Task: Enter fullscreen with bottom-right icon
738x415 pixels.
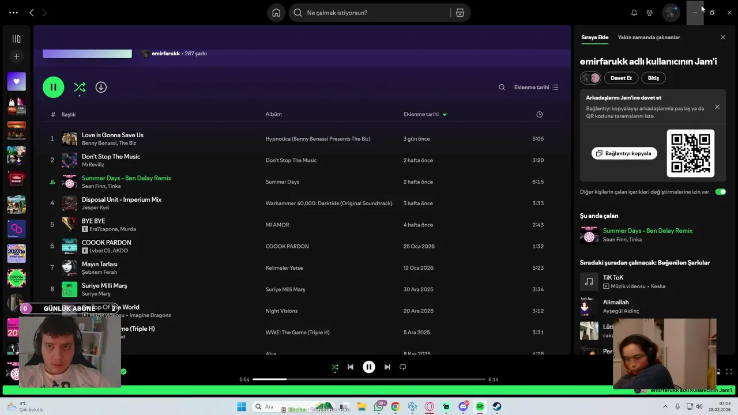Action: (x=729, y=372)
